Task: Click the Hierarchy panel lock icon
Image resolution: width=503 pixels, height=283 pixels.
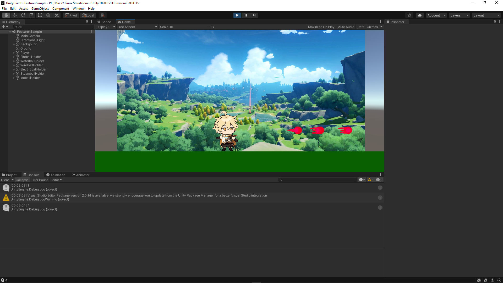Action: [x=87, y=22]
